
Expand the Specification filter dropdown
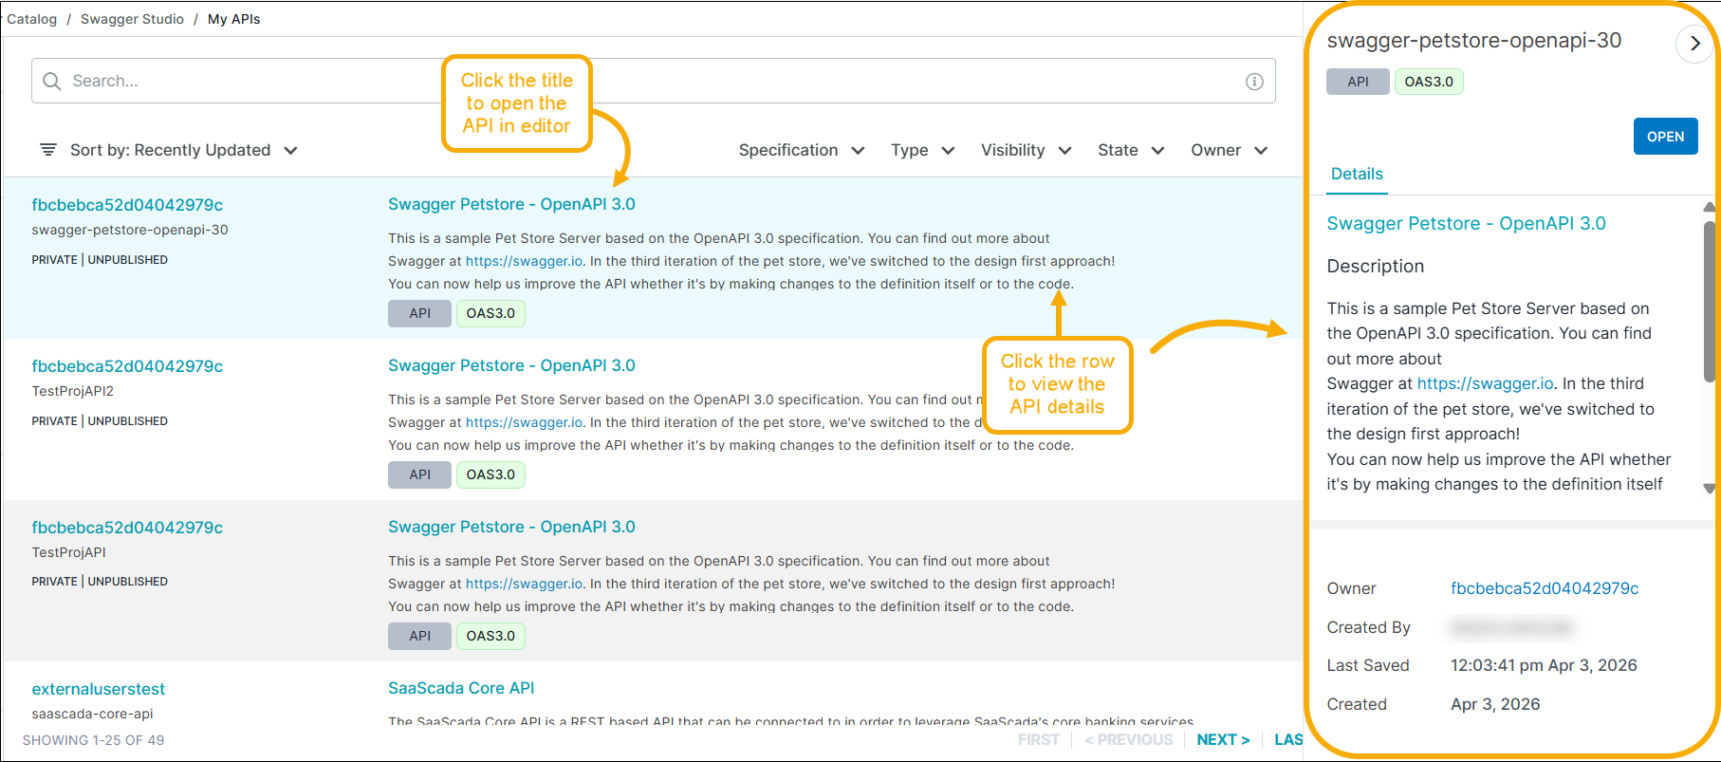(802, 150)
